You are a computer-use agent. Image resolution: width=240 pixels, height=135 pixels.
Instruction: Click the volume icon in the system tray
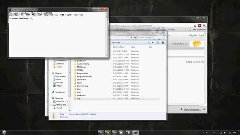pyautogui.click(x=225, y=133)
